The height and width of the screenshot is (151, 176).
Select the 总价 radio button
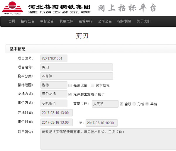(x=134, y=104)
